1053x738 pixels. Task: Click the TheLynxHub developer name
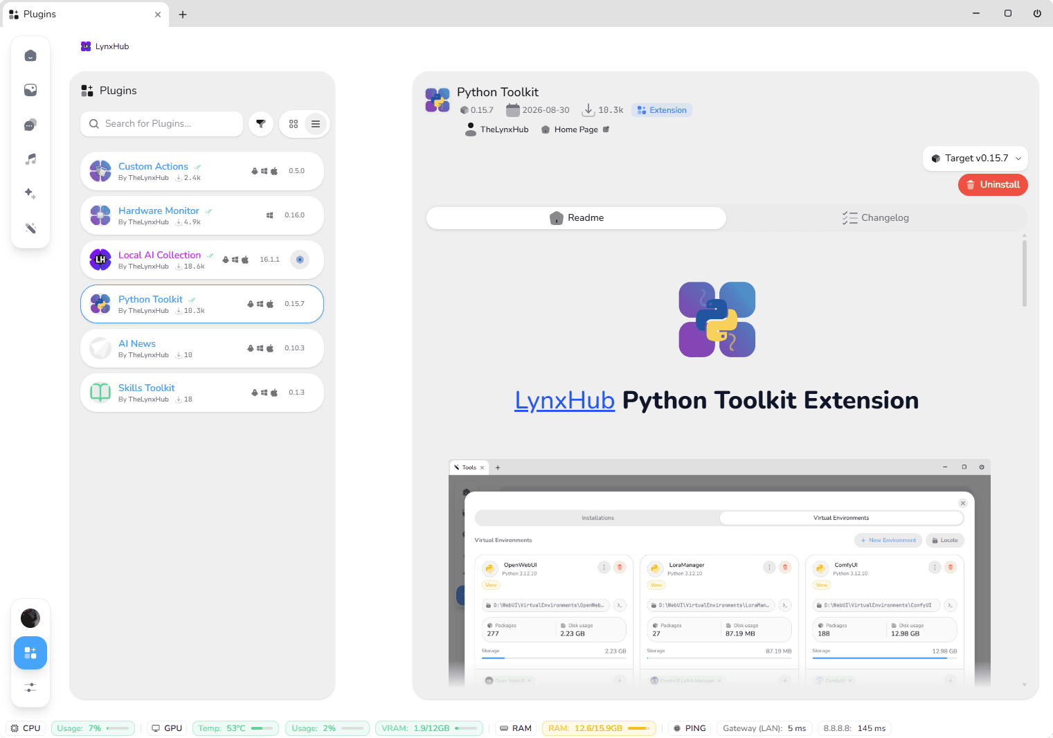click(x=504, y=129)
